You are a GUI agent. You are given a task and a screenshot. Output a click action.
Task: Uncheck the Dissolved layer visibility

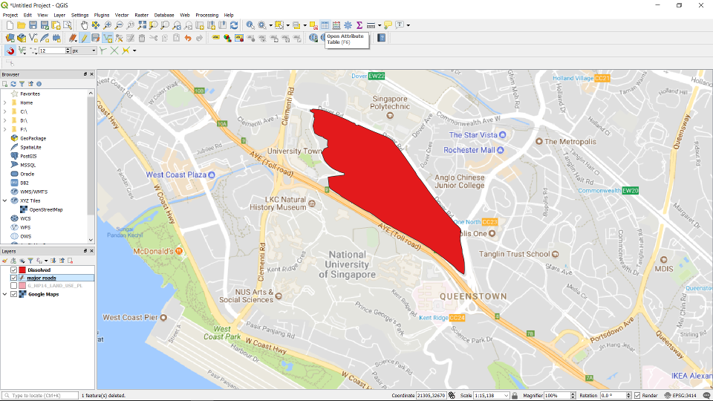pyautogui.click(x=13, y=270)
